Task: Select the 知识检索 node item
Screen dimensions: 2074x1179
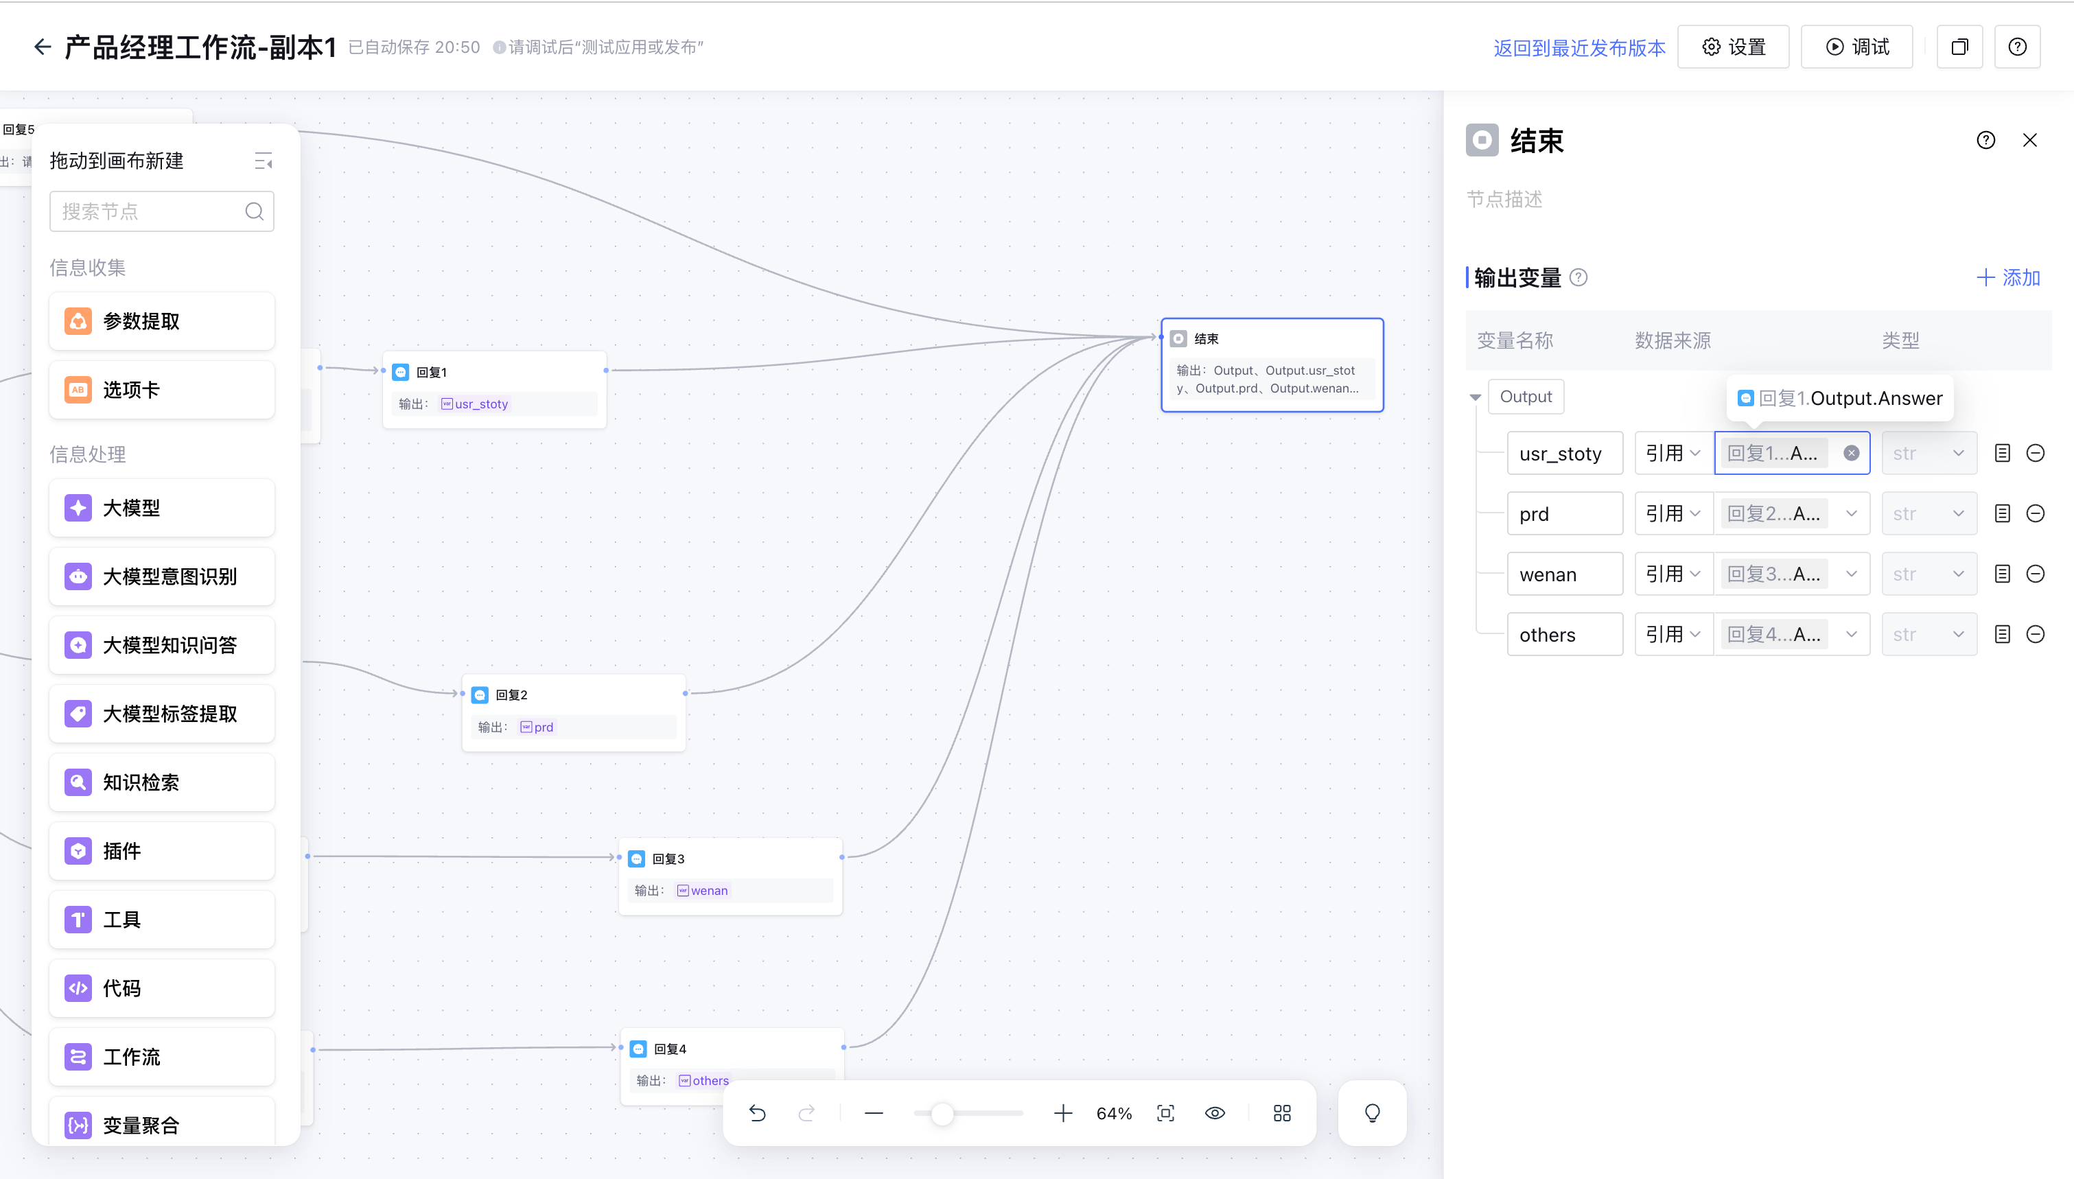Action: click(x=162, y=782)
